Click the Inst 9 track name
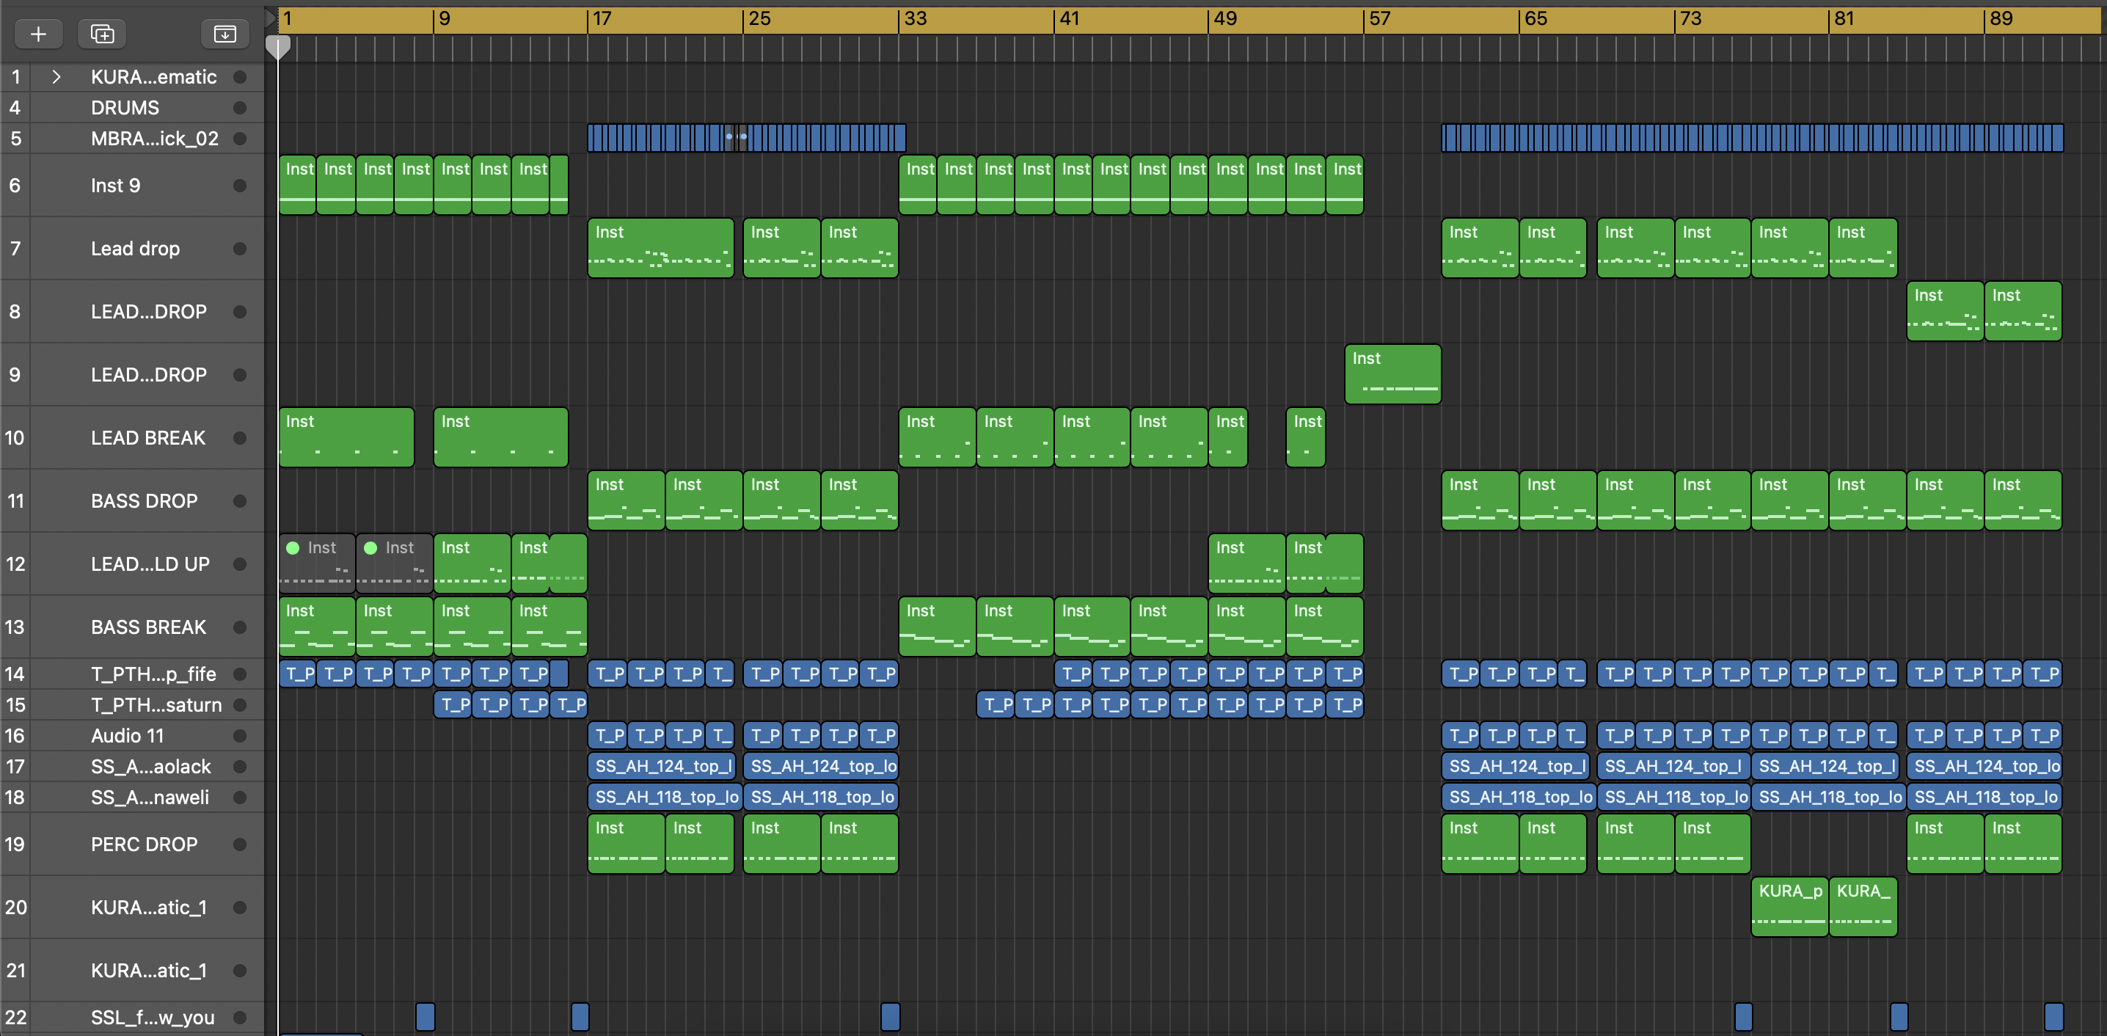2107x1036 pixels. [115, 186]
